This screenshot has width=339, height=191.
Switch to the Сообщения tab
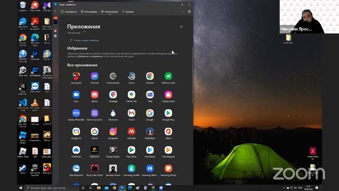pos(69,12)
